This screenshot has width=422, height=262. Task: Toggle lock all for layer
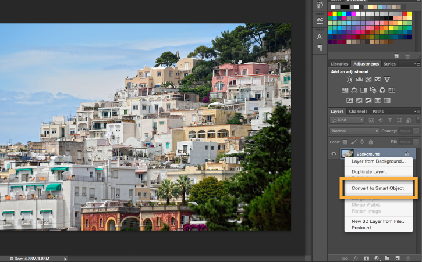[371, 142]
